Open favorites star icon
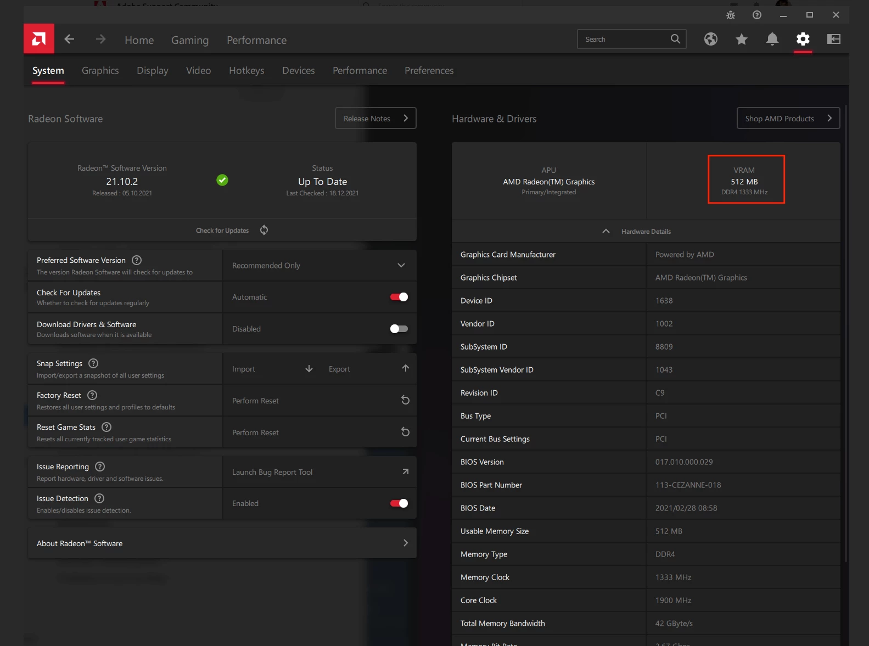This screenshot has height=646, width=869. tap(742, 39)
